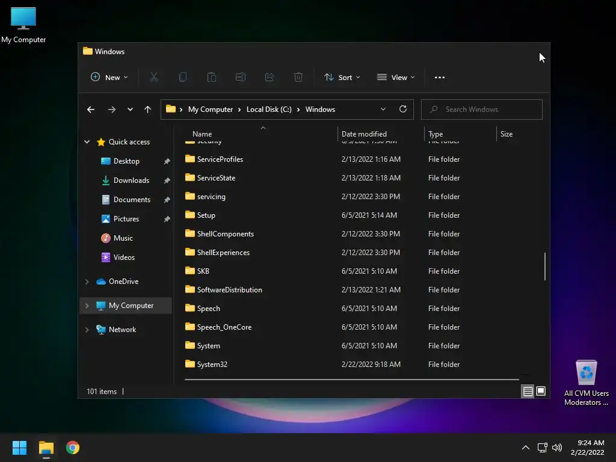The image size is (616, 462).
Task: Select the SoftwareDistribution folder row
Action: click(351, 290)
